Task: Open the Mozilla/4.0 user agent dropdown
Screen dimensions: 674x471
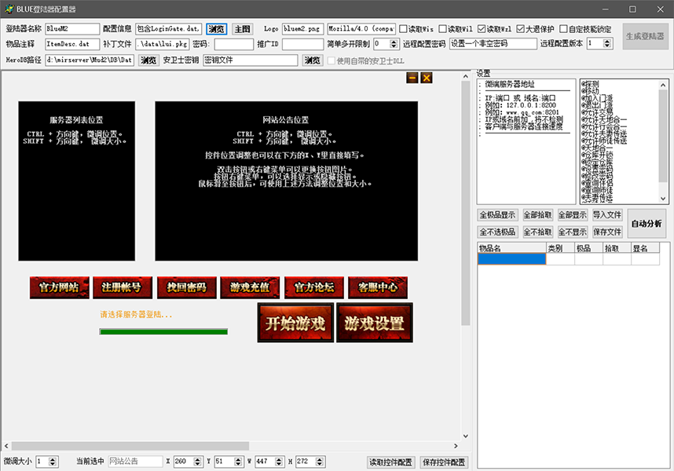Action: click(361, 29)
